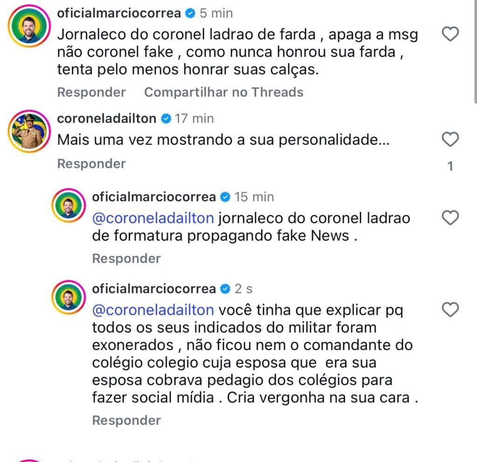Like coroneladailton's comment with heart icon
This screenshot has height=462, width=477.
(450, 139)
